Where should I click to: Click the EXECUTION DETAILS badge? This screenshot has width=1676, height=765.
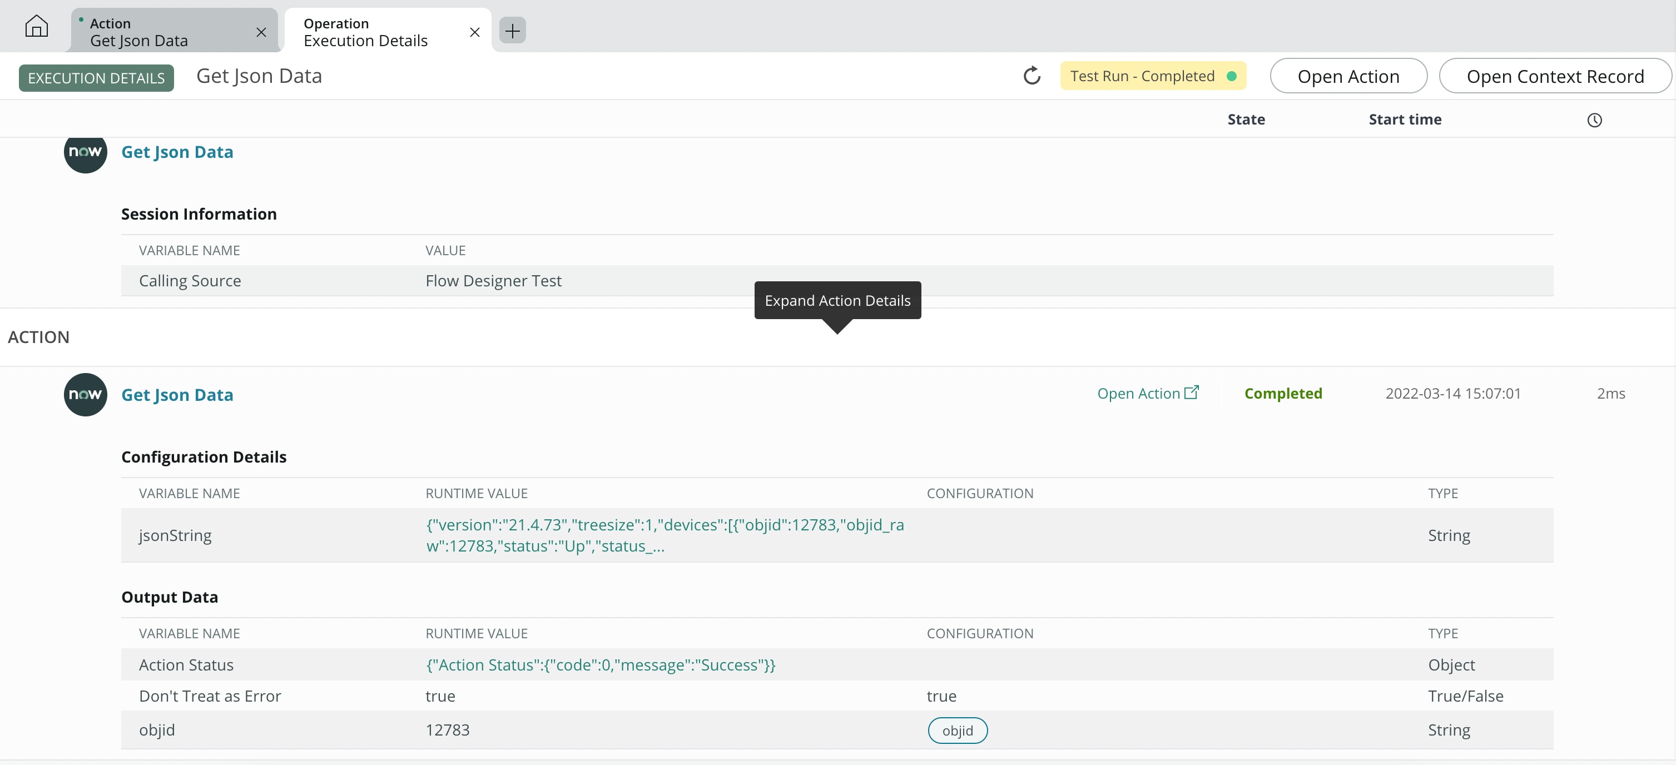(96, 77)
